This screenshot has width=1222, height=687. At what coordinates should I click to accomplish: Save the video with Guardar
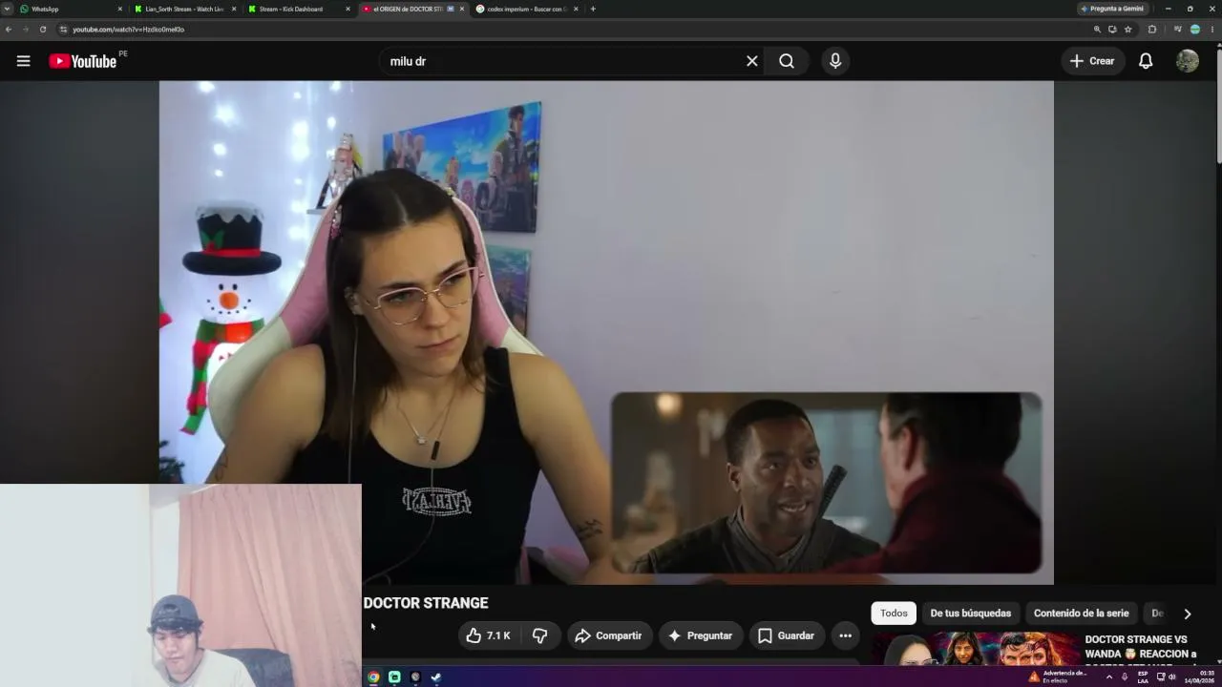[786, 635]
